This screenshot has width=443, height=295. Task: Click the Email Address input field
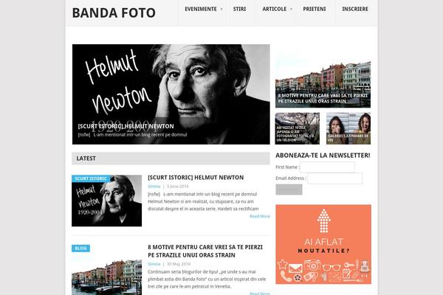pyautogui.click(x=334, y=178)
